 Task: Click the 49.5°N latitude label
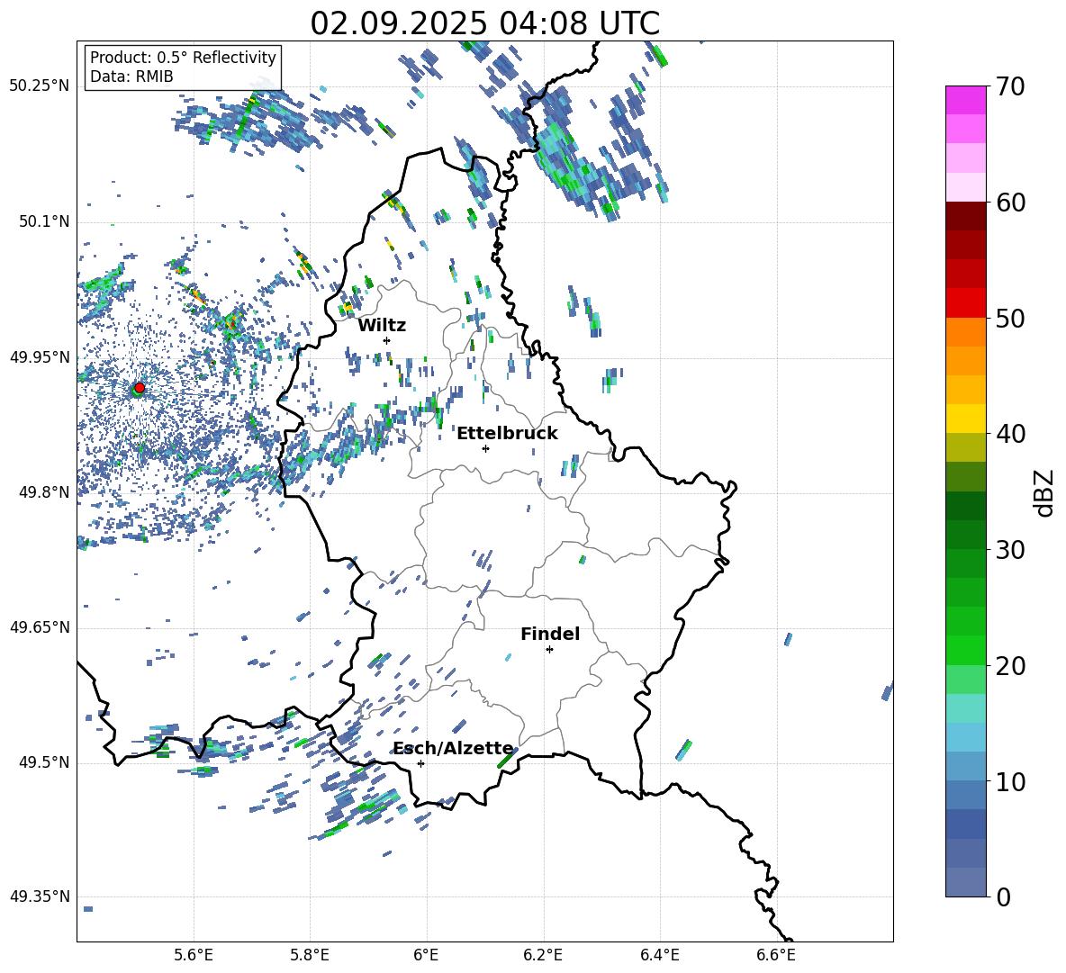[43, 762]
